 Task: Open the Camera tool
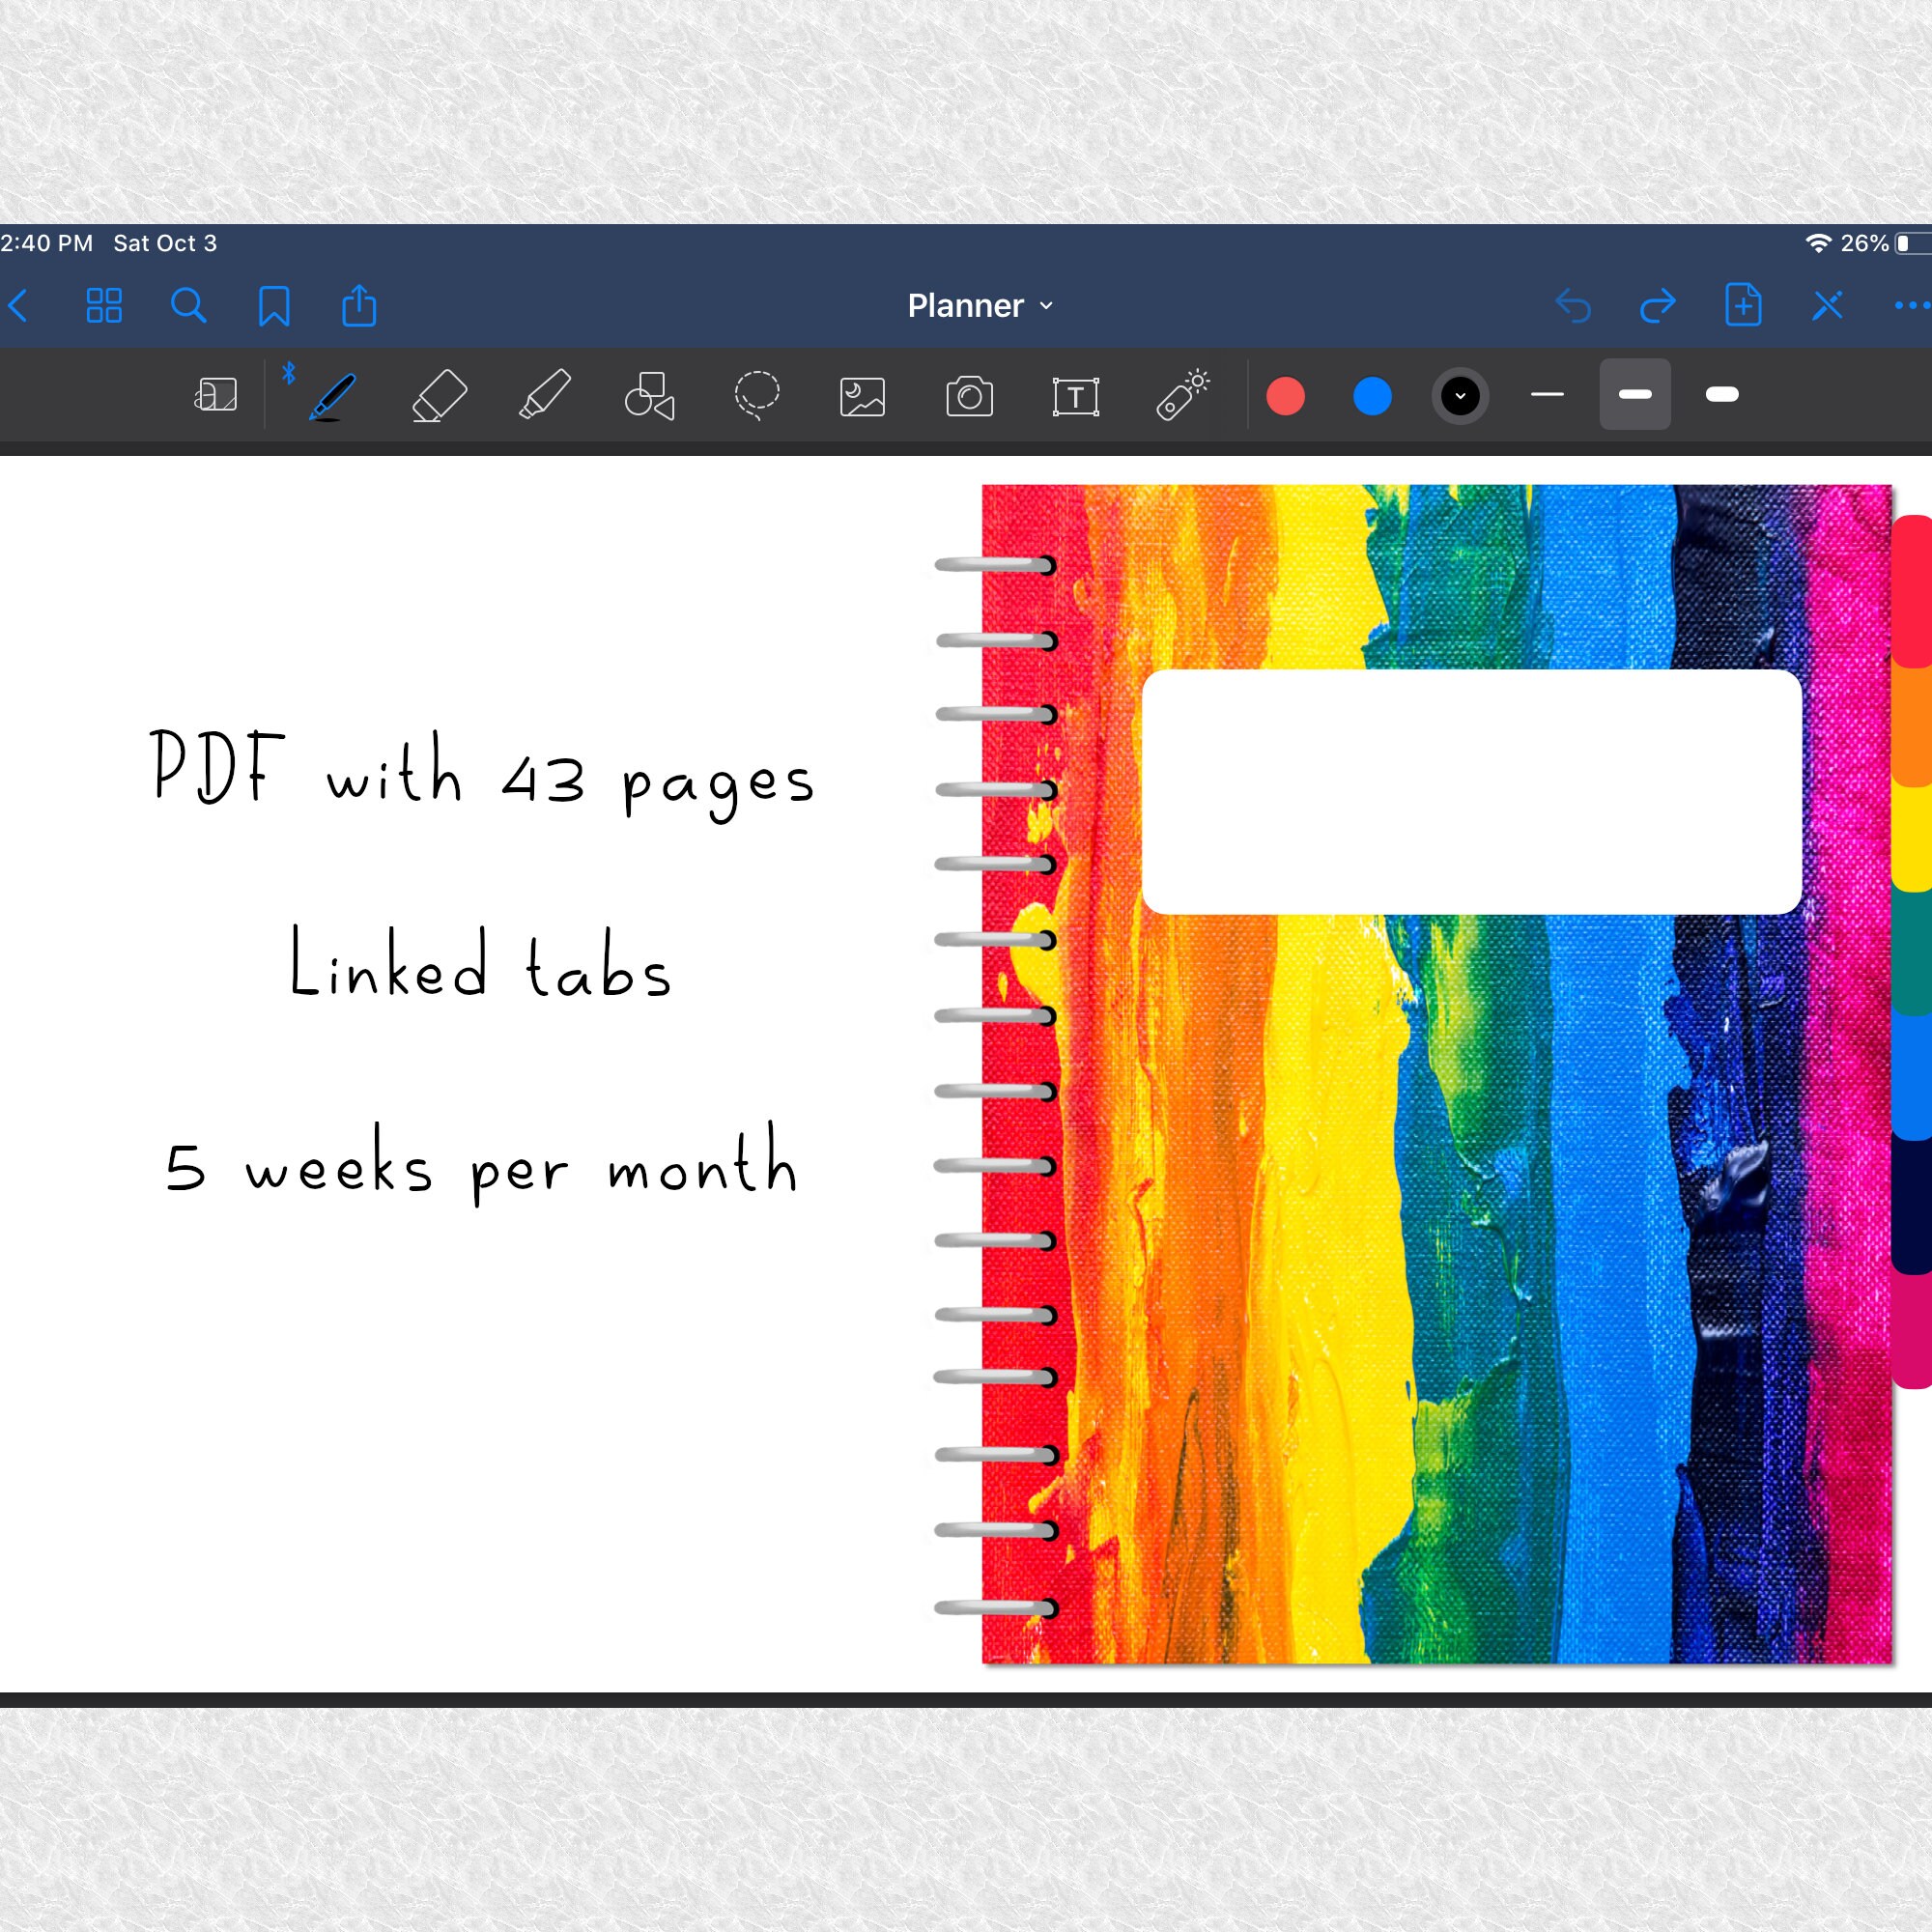pyautogui.click(x=968, y=396)
